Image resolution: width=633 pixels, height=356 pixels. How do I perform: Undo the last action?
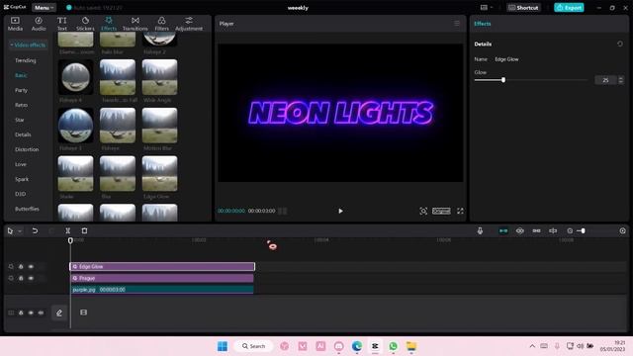35,230
